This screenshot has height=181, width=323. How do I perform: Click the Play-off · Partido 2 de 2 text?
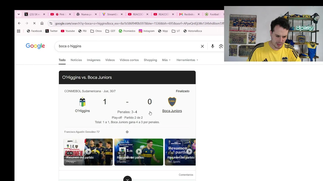point(127,118)
